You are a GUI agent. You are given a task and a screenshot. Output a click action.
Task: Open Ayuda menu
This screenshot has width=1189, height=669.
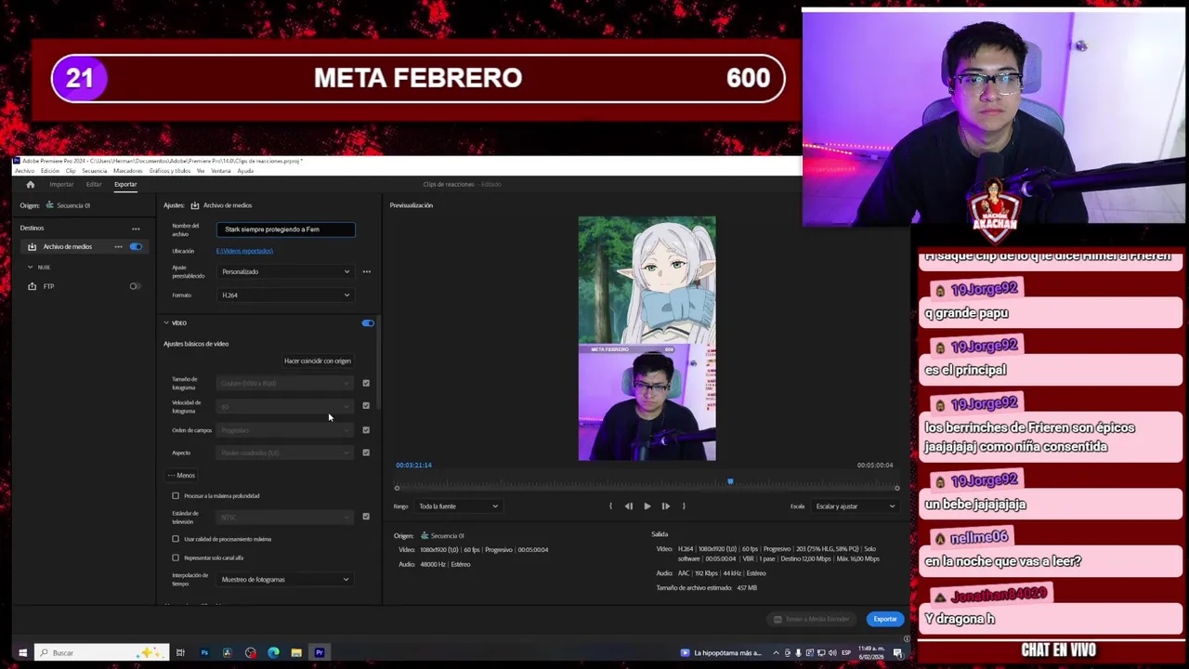[x=245, y=171]
